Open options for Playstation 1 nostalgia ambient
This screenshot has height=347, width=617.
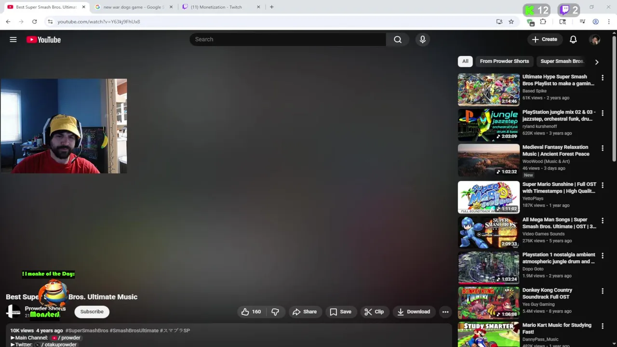click(603, 255)
